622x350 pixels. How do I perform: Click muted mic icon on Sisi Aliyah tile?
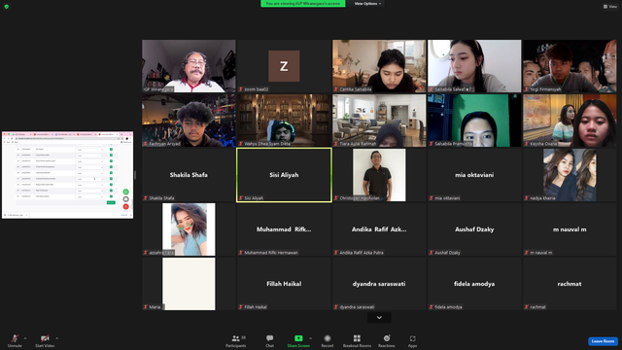point(241,198)
